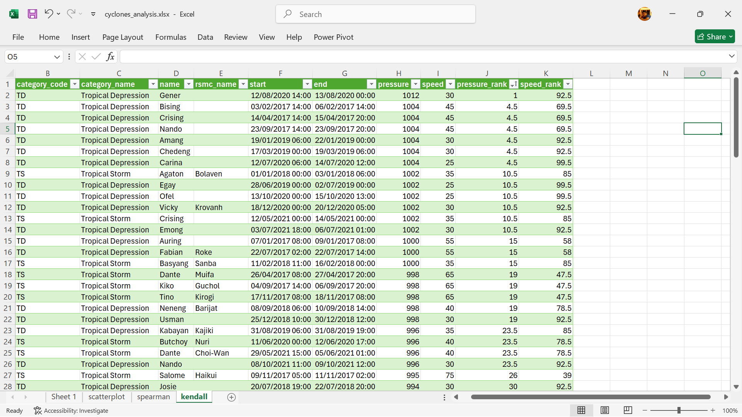Open the Help ribbon tab
Screen dimensions: 742x417
(294, 37)
